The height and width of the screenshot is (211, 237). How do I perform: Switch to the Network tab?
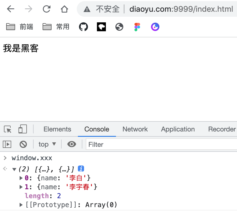click(135, 129)
